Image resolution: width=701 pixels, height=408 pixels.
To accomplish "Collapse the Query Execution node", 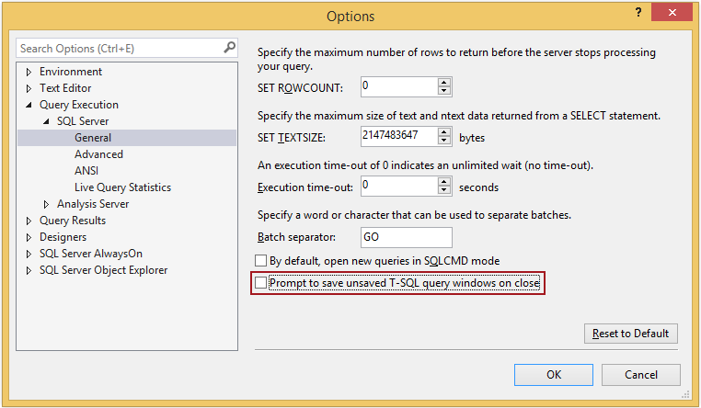I will [x=29, y=105].
